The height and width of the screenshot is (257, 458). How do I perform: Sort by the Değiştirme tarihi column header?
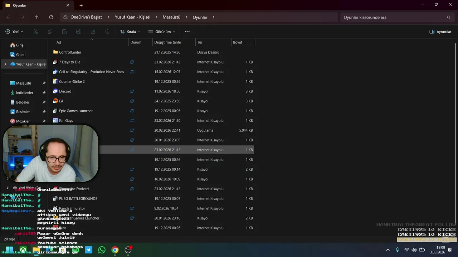pos(174,42)
